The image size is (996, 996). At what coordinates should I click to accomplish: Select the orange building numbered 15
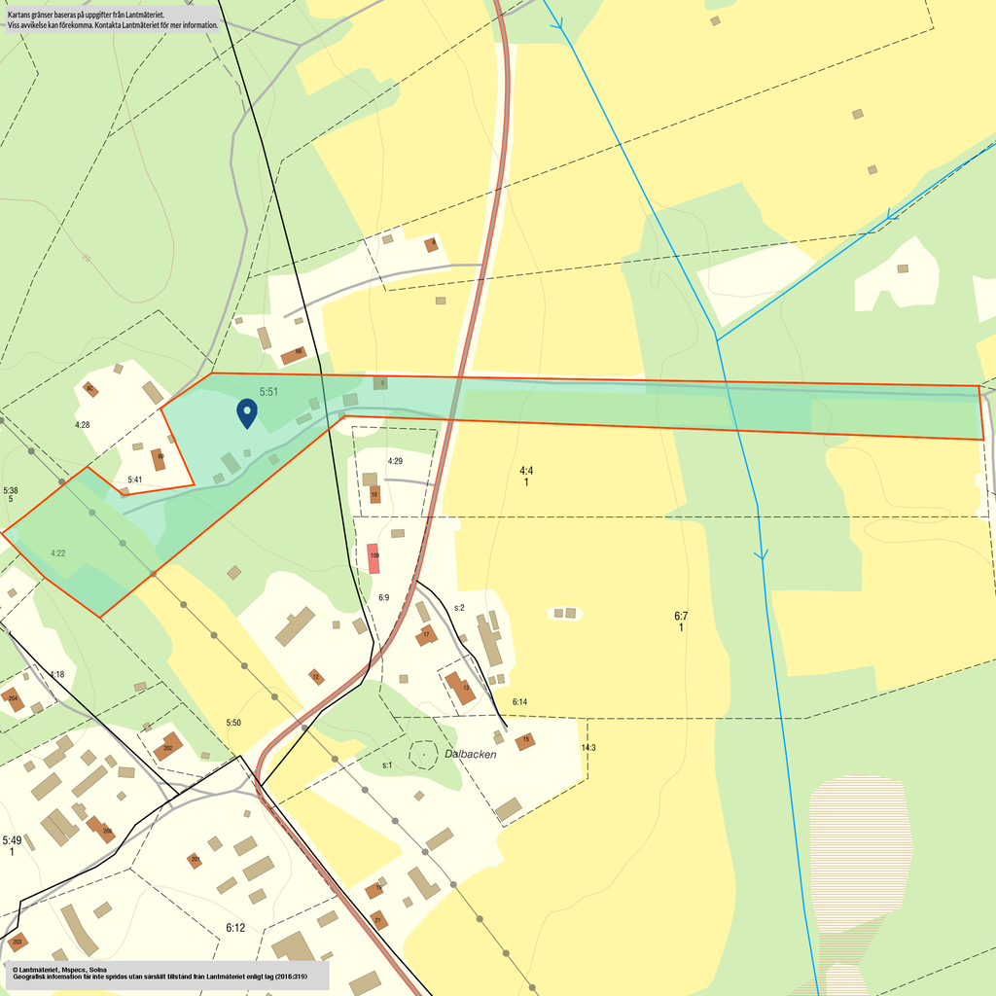(525, 741)
